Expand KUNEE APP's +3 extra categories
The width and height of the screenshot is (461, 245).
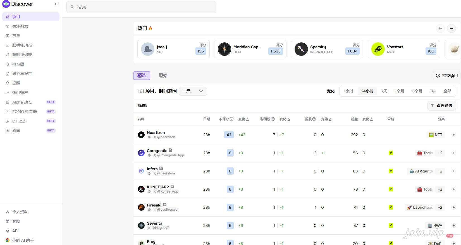tap(440, 189)
